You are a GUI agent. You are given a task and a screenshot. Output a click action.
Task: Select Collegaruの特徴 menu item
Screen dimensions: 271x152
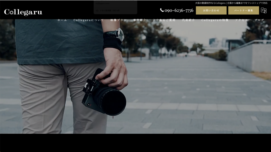pyautogui.click(x=215, y=20)
